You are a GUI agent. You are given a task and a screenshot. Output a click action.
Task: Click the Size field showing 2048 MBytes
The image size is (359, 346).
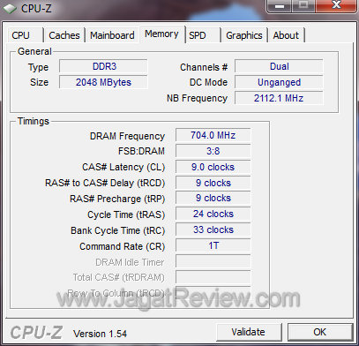pyautogui.click(x=103, y=82)
